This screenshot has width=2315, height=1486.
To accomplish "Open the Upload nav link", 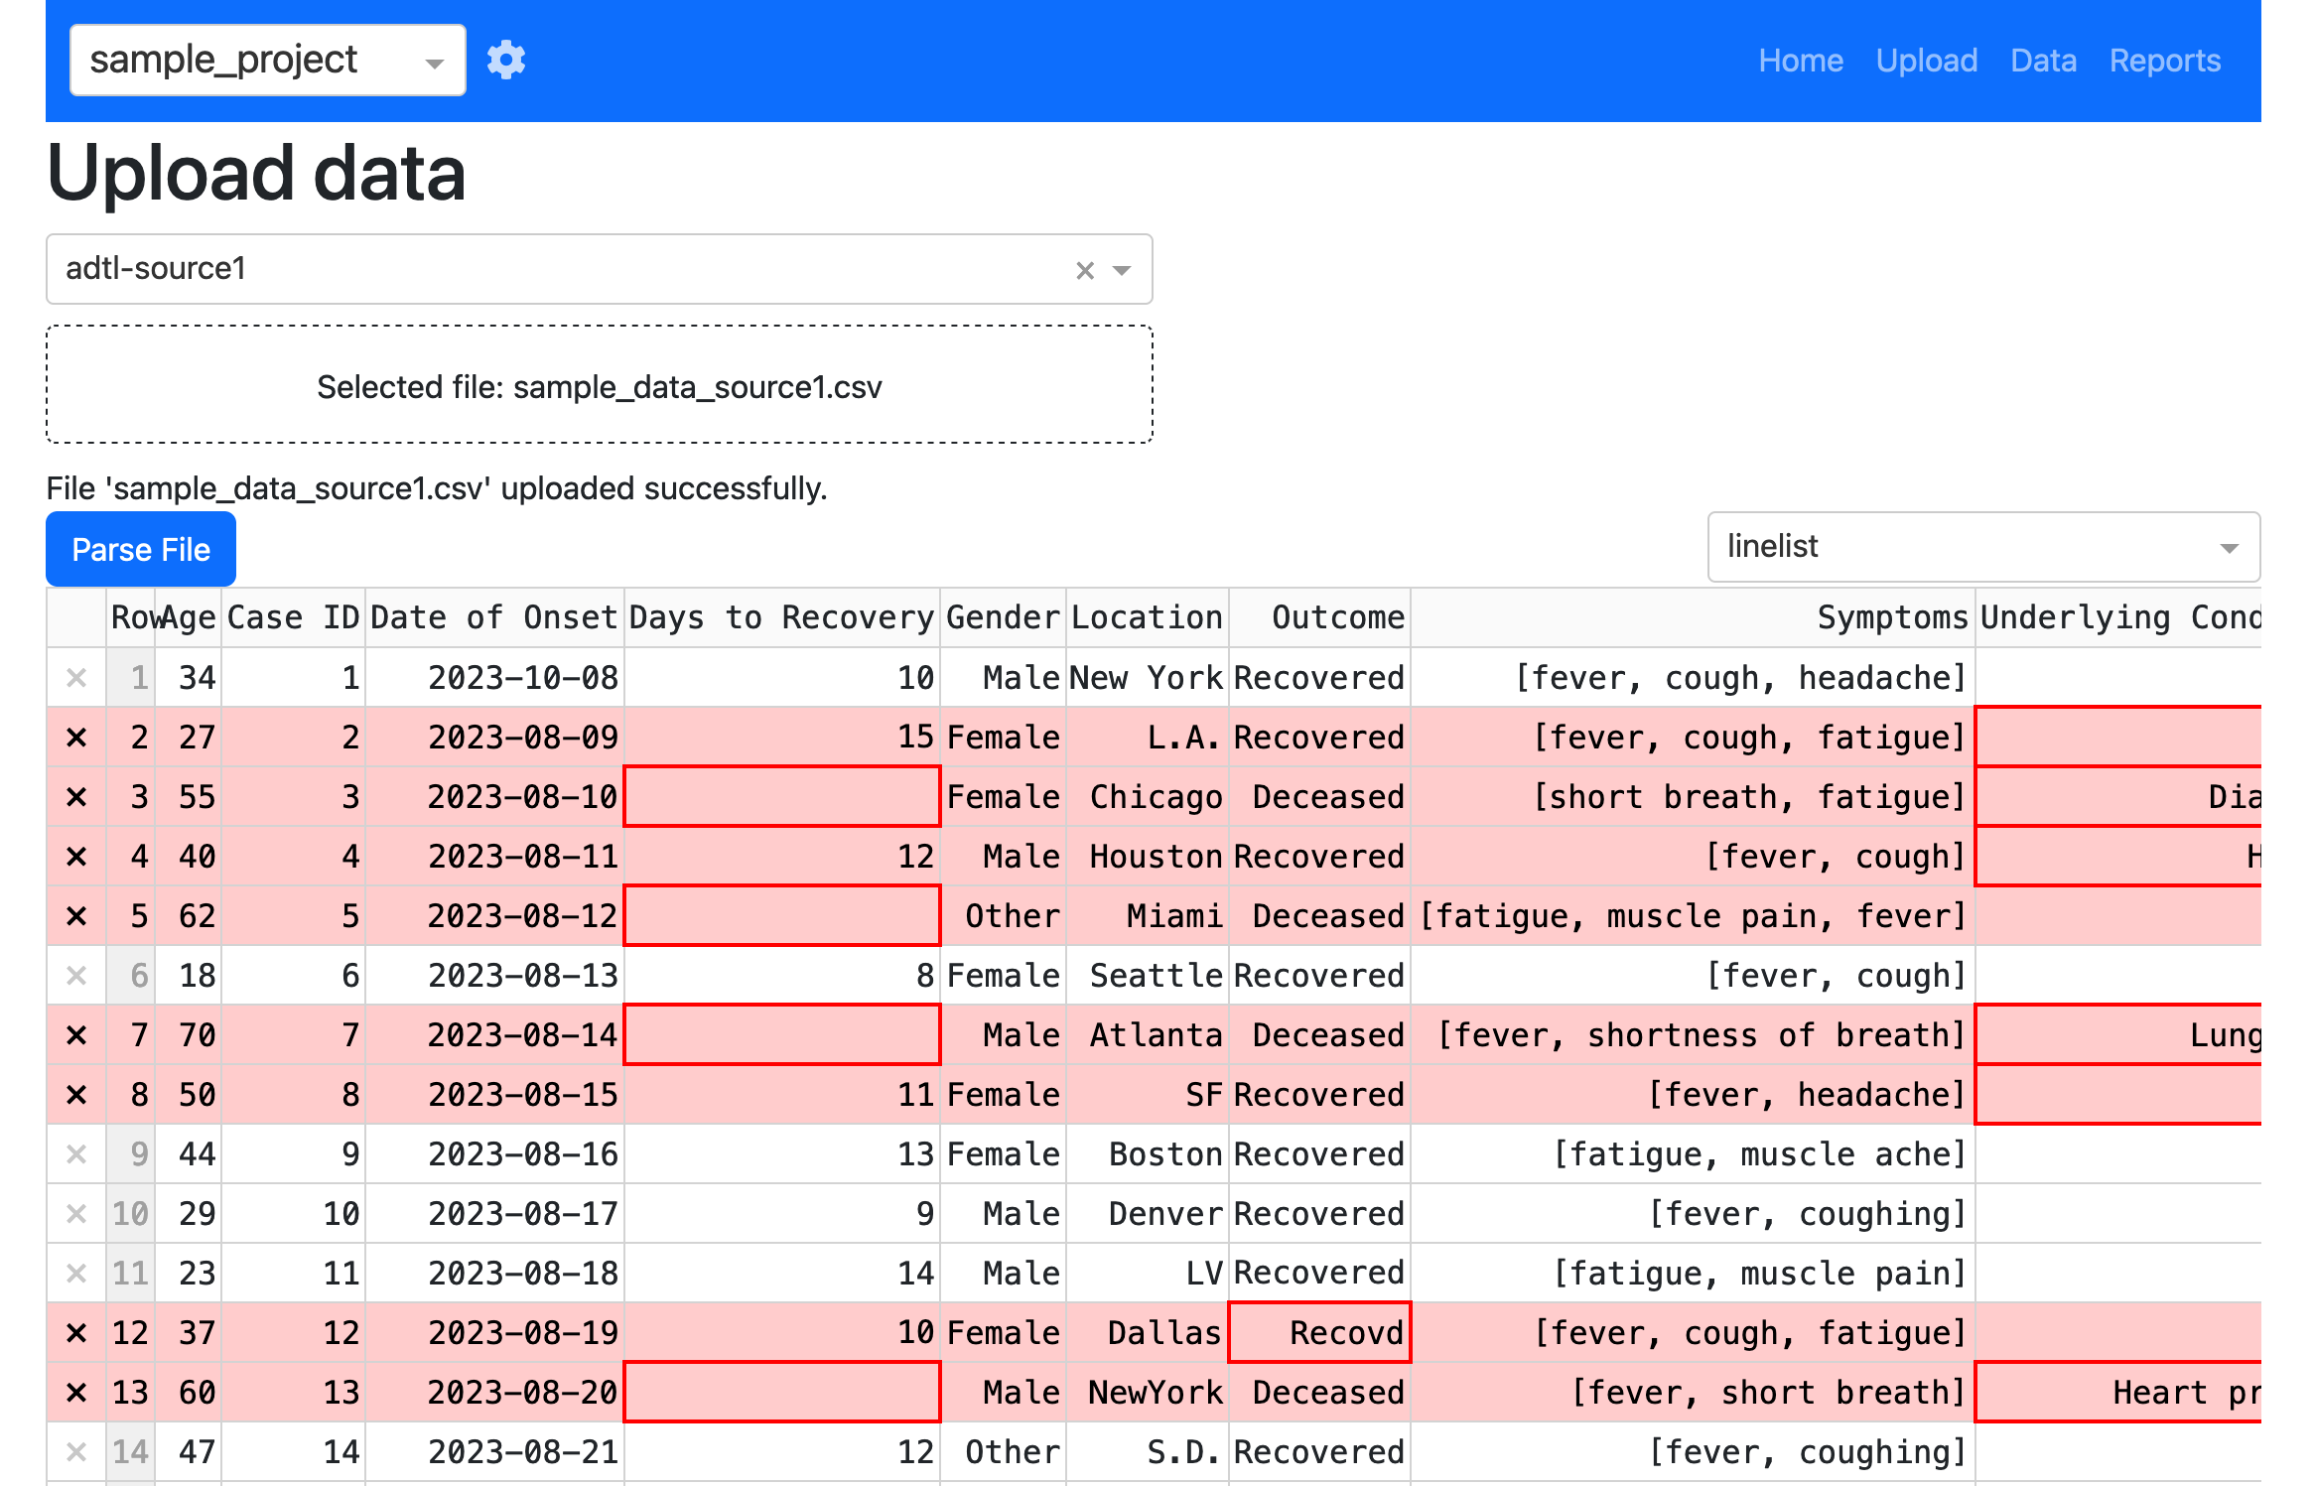I will click(x=1927, y=61).
